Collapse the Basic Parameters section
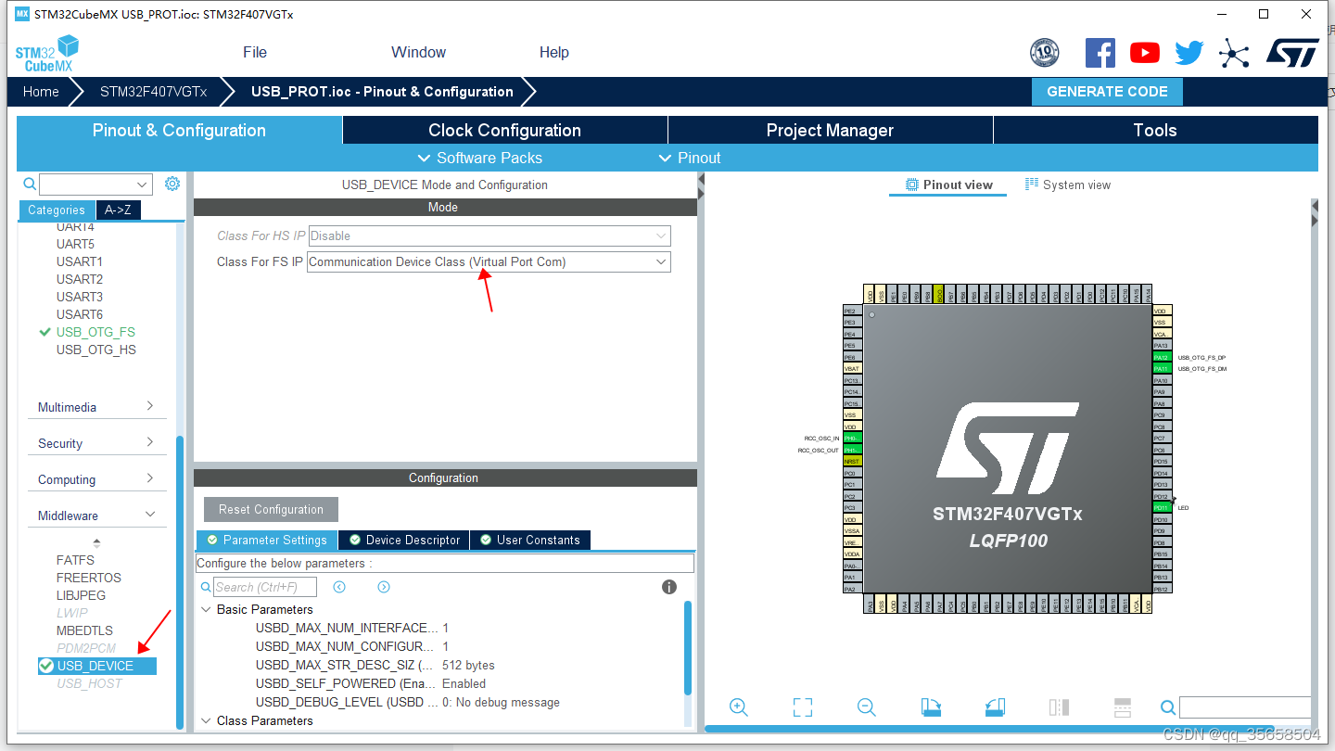This screenshot has height=751, width=1335. pyautogui.click(x=206, y=609)
